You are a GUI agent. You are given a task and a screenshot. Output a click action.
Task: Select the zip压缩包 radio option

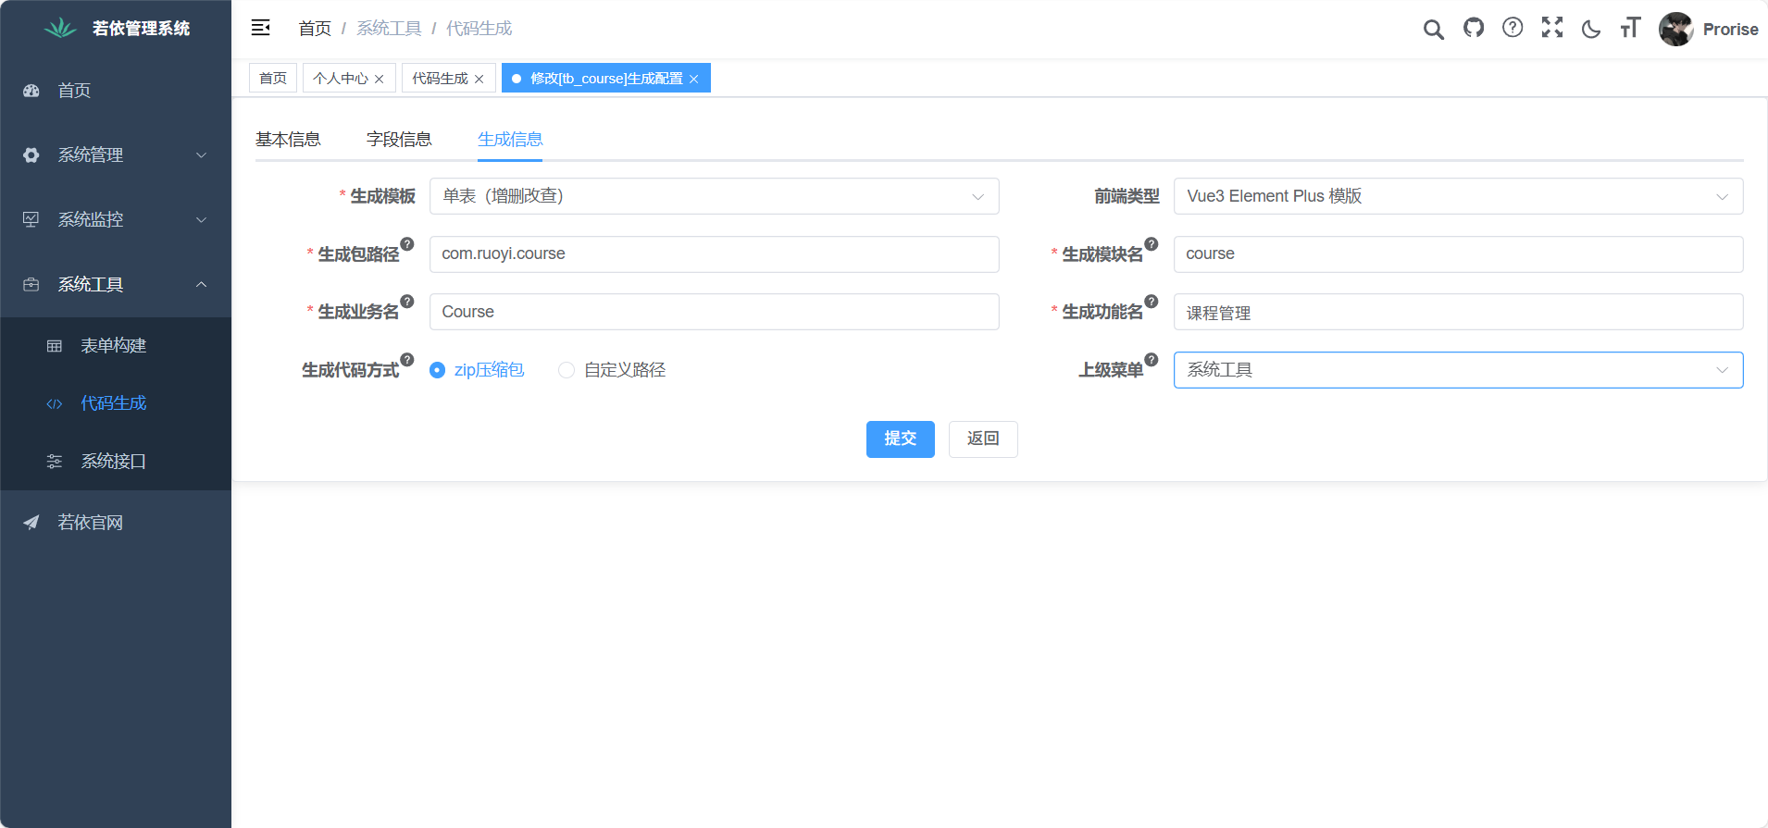point(438,370)
